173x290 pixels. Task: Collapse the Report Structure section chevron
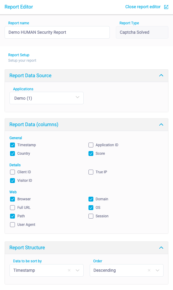[x=161, y=248]
